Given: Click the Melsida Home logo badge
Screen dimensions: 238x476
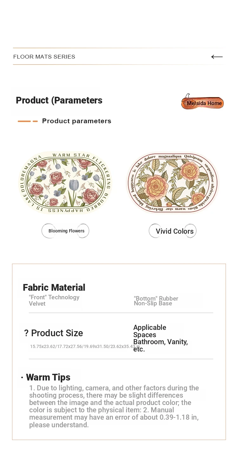Looking at the screenshot, I should [x=202, y=102].
